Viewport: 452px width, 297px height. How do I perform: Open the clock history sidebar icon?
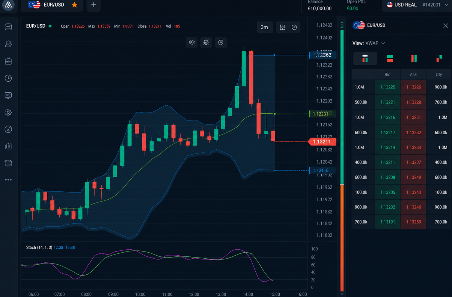point(8,78)
